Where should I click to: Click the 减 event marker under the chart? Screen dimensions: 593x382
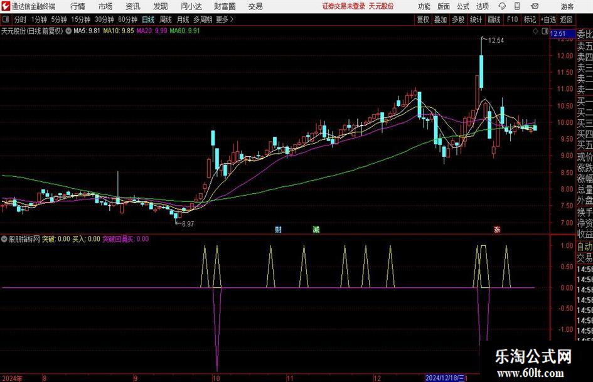(x=316, y=229)
